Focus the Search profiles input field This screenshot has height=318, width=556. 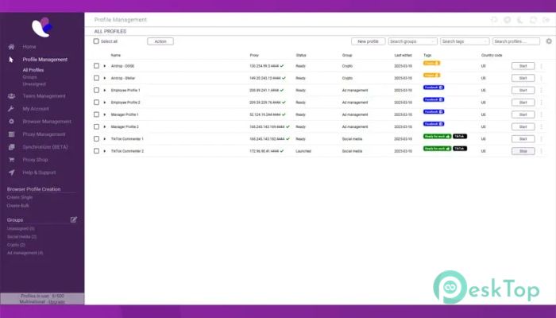click(x=516, y=41)
